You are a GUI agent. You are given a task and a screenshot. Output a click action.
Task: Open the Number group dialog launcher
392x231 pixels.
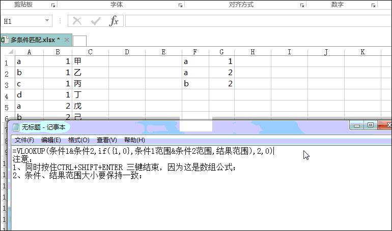373,5
